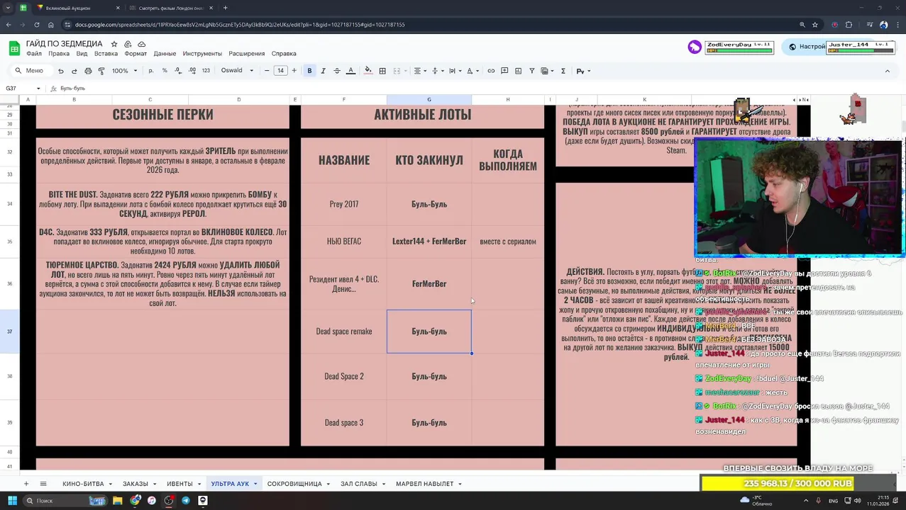
Task: Select cell Lexter144 + FerMerBer
Action: (x=429, y=242)
